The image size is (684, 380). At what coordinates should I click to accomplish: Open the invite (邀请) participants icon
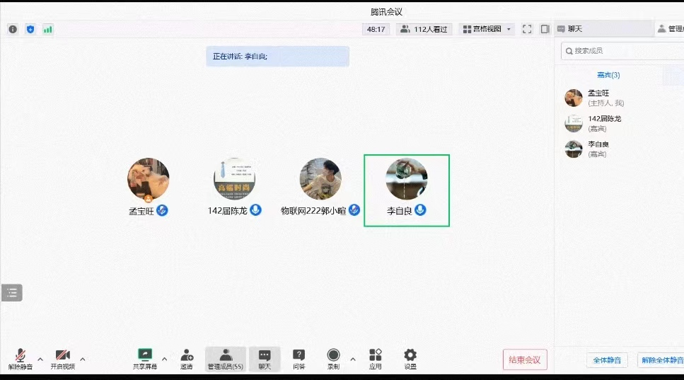coord(186,355)
